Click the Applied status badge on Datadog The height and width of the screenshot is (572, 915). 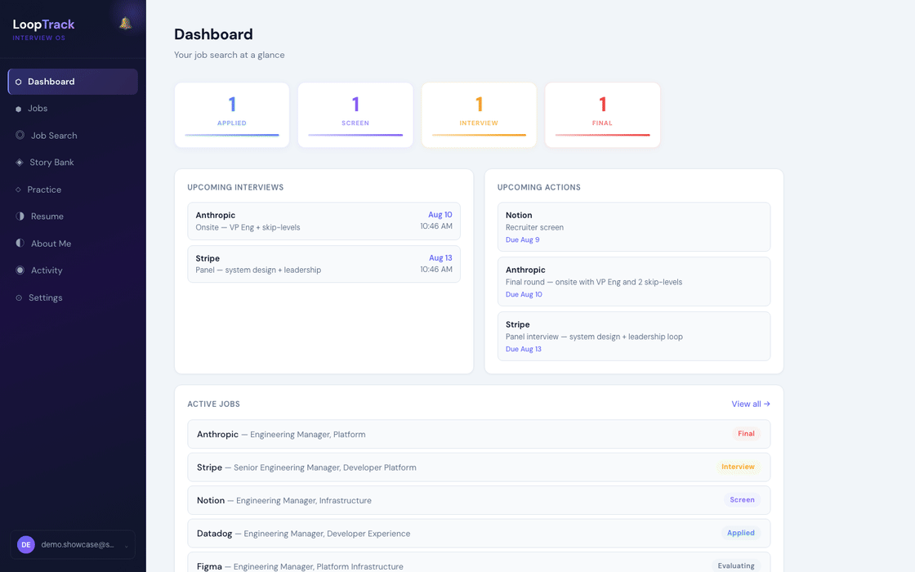740,533
